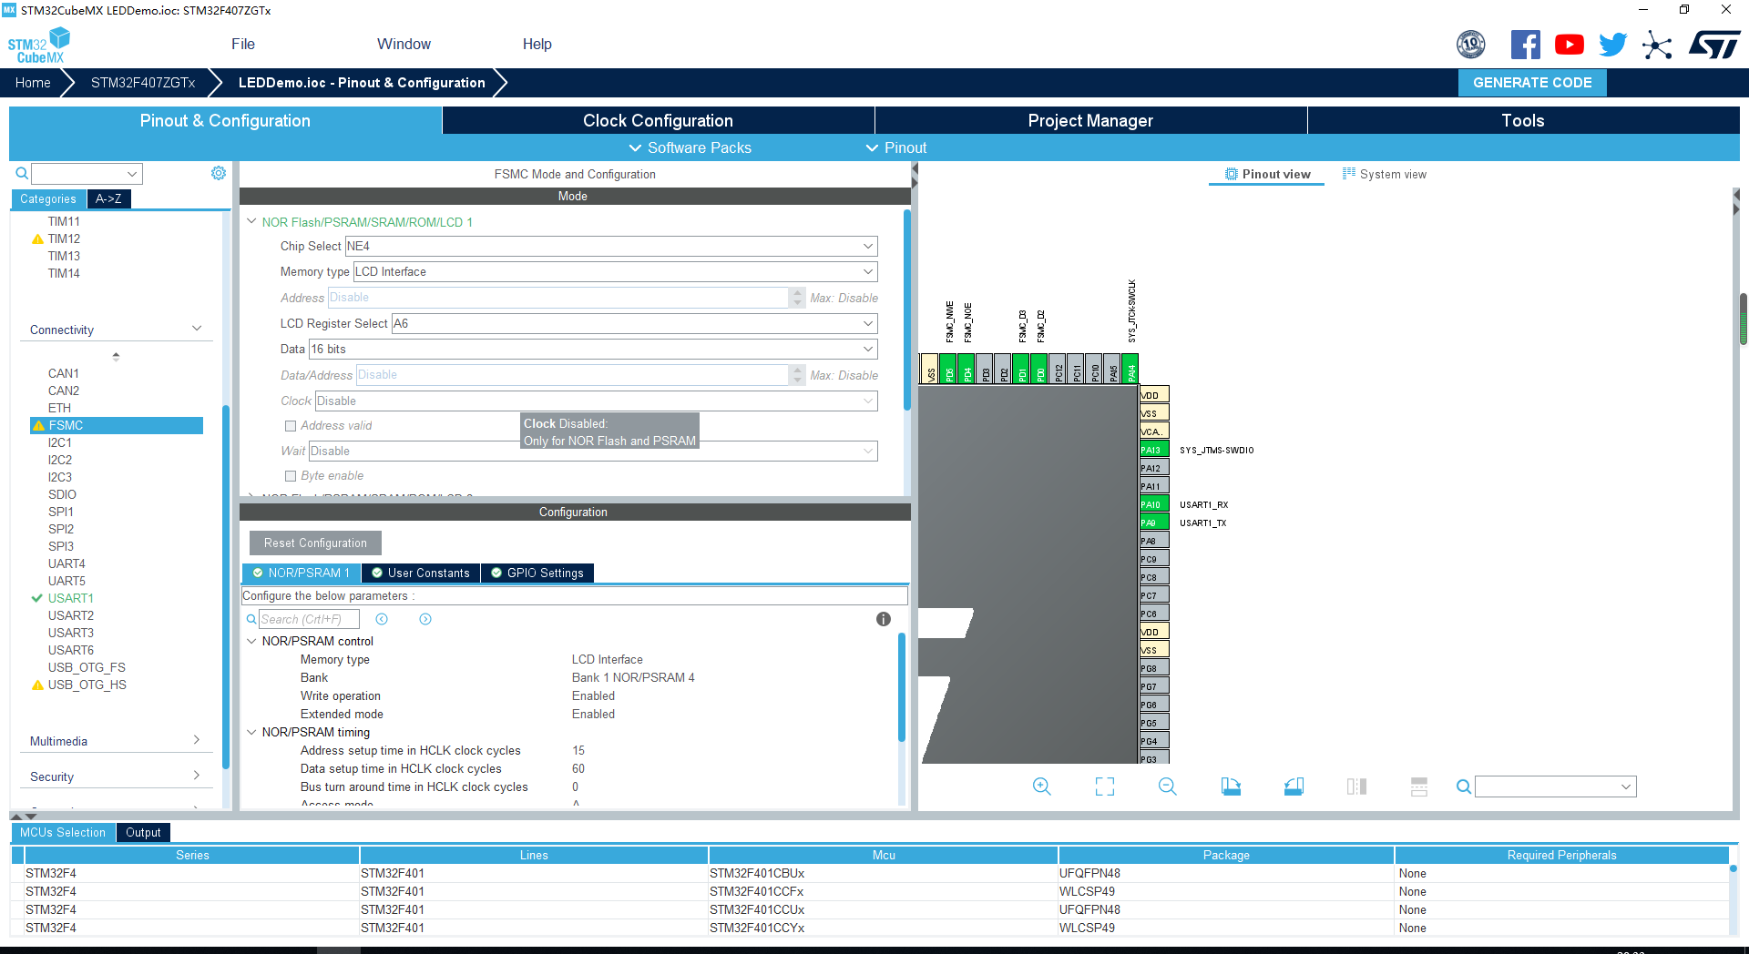The width and height of the screenshot is (1749, 954).
Task: Select green pin PA13 on the chip
Action: (1154, 450)
